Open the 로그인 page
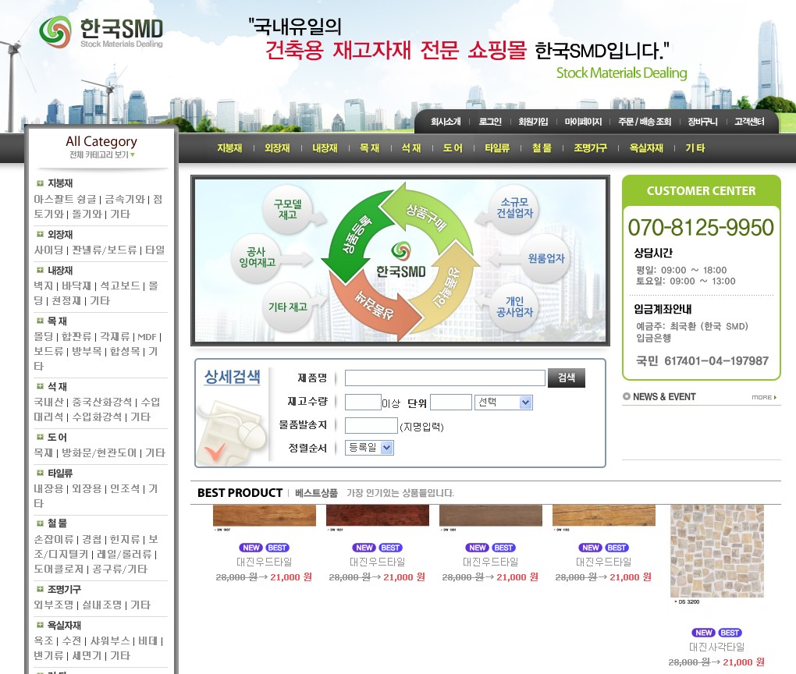The height and width of the screenshot is (674, 796). click(x=490, y=122)
